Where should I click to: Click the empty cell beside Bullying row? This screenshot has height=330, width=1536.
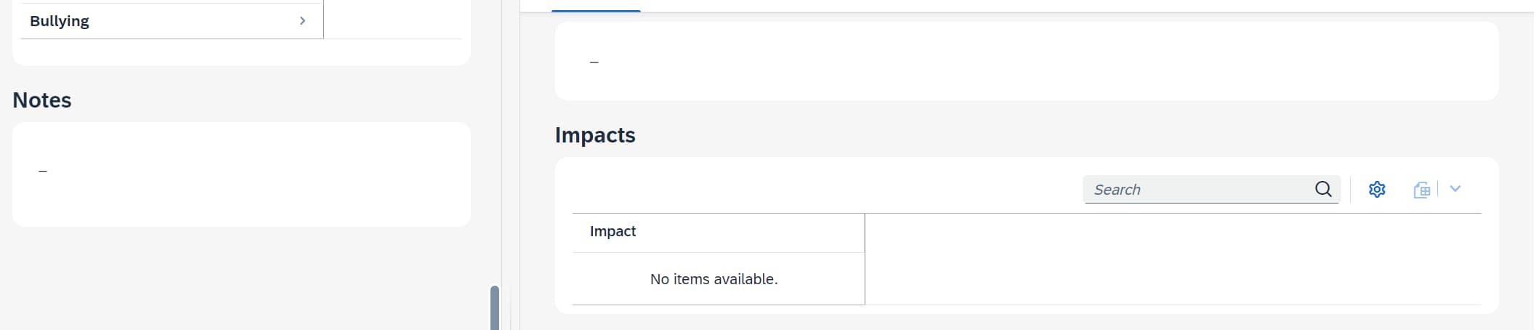click(392, 20)
